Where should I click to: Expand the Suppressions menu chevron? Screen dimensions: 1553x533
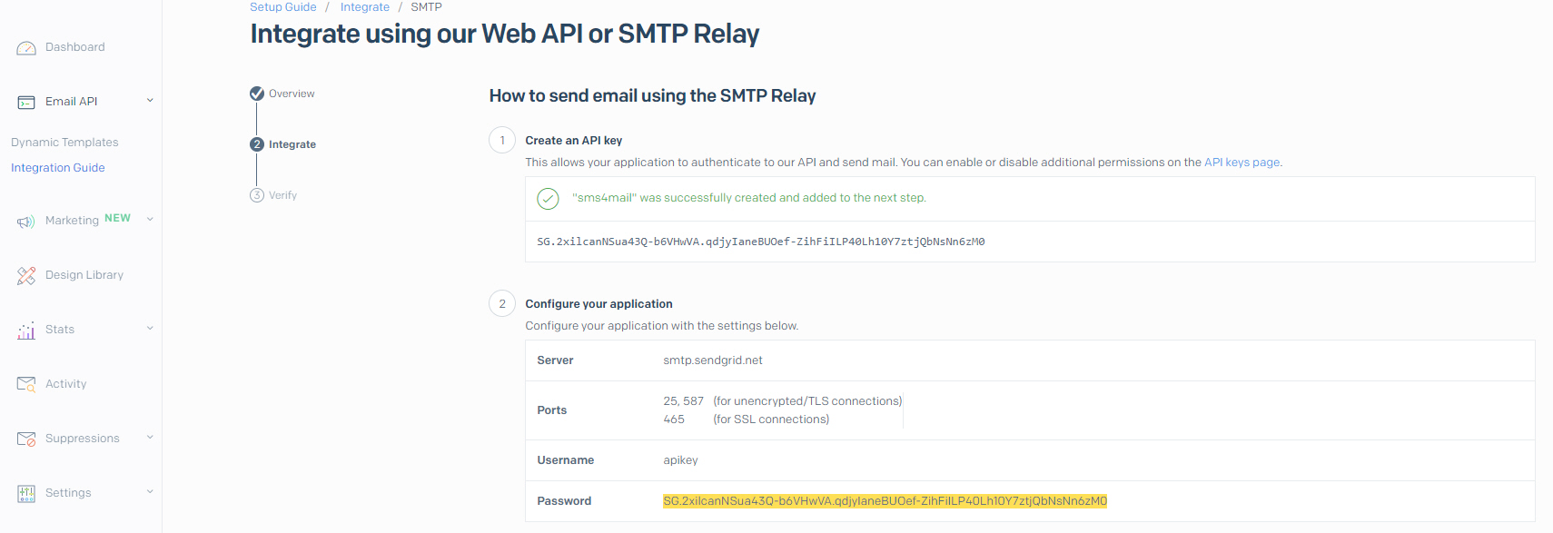click(150, 438)
